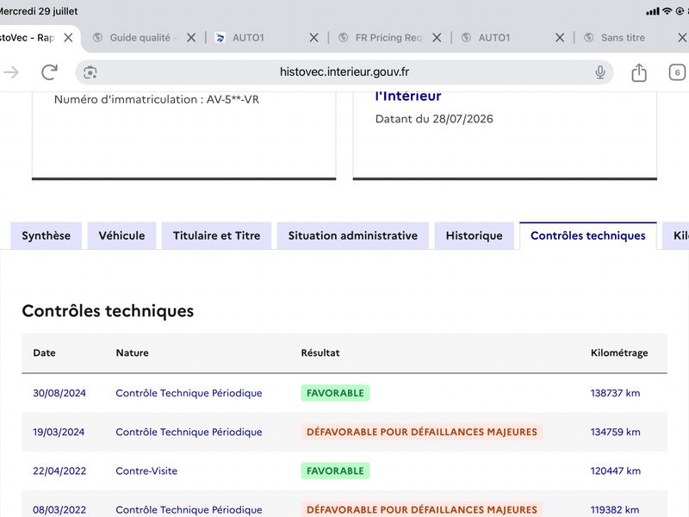Open the share sheet icon

[x=639, y=72]
